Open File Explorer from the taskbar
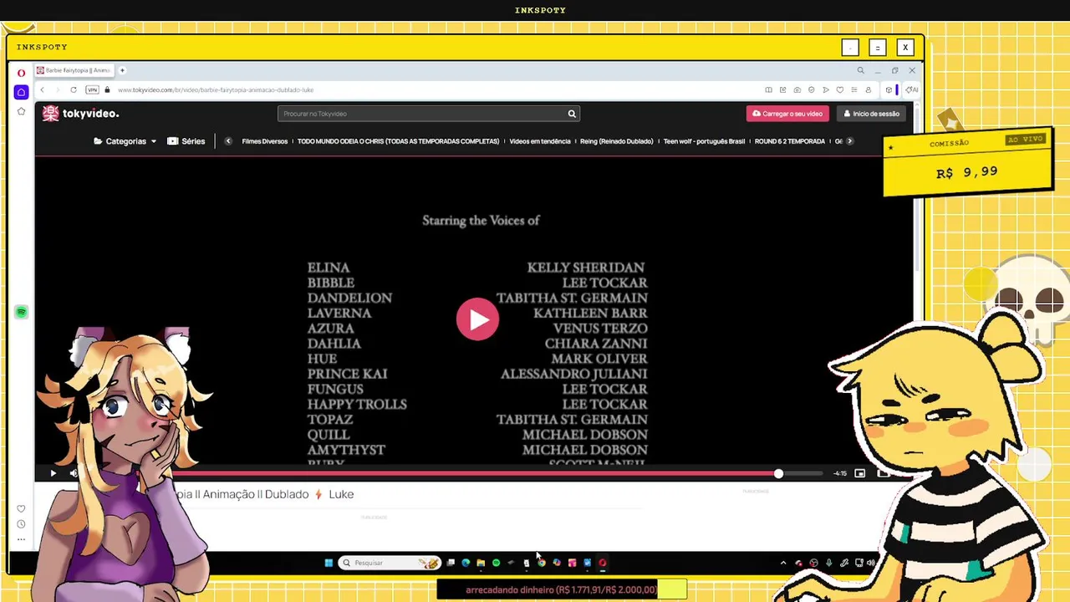Viewport: 1070px width, 602px height. 481,563
